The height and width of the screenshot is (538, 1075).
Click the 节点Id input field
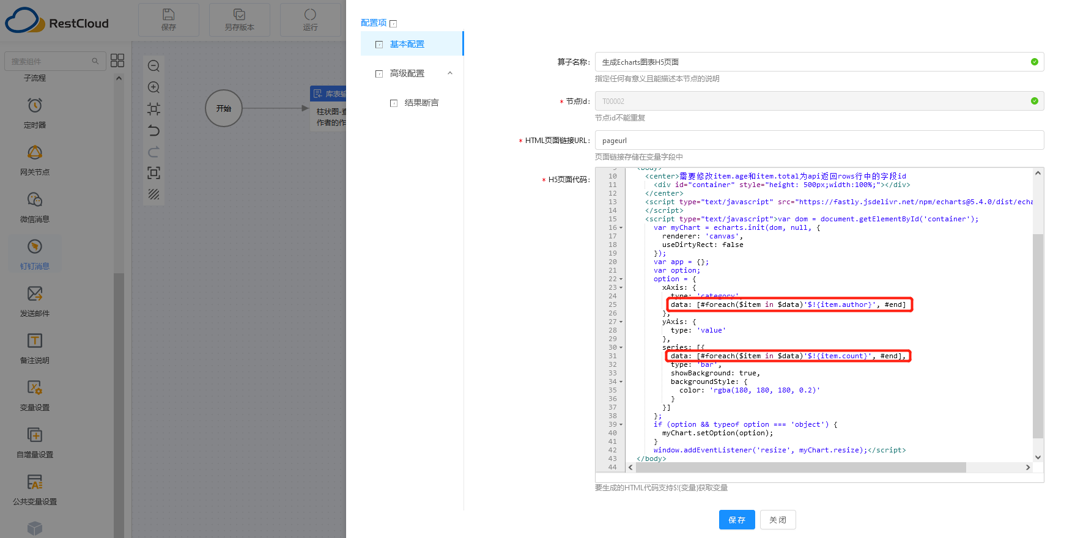point(819,101)
